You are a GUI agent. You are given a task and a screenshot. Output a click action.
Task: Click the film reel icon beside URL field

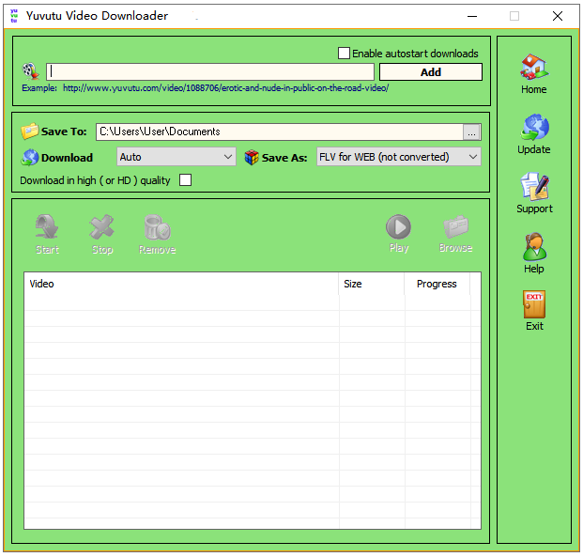click(31, 71)
